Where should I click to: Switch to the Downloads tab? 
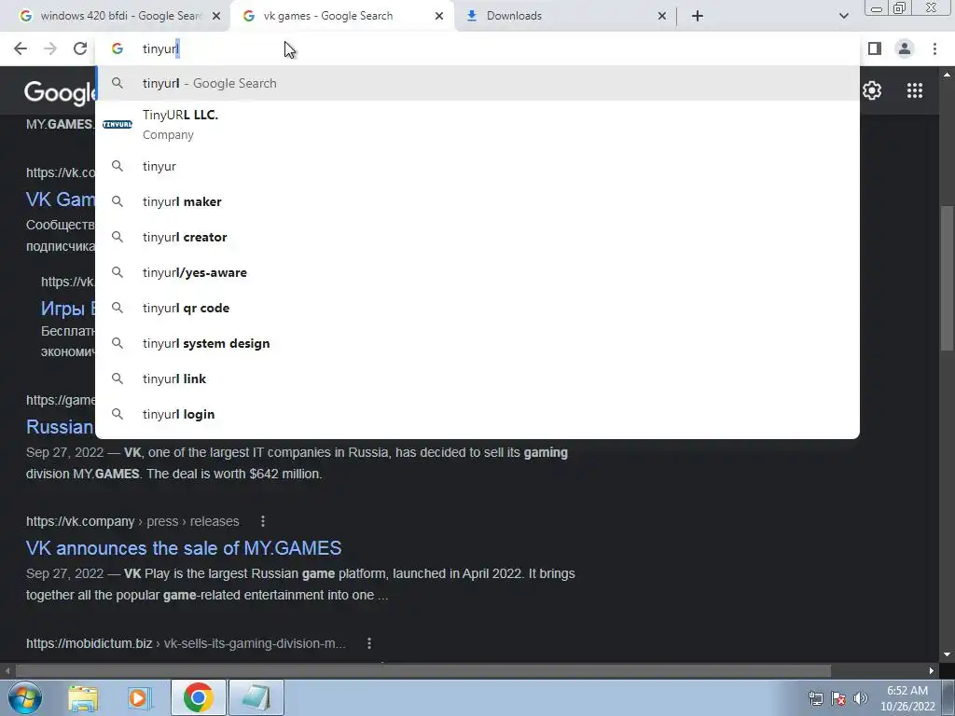[x=565, y=16]
